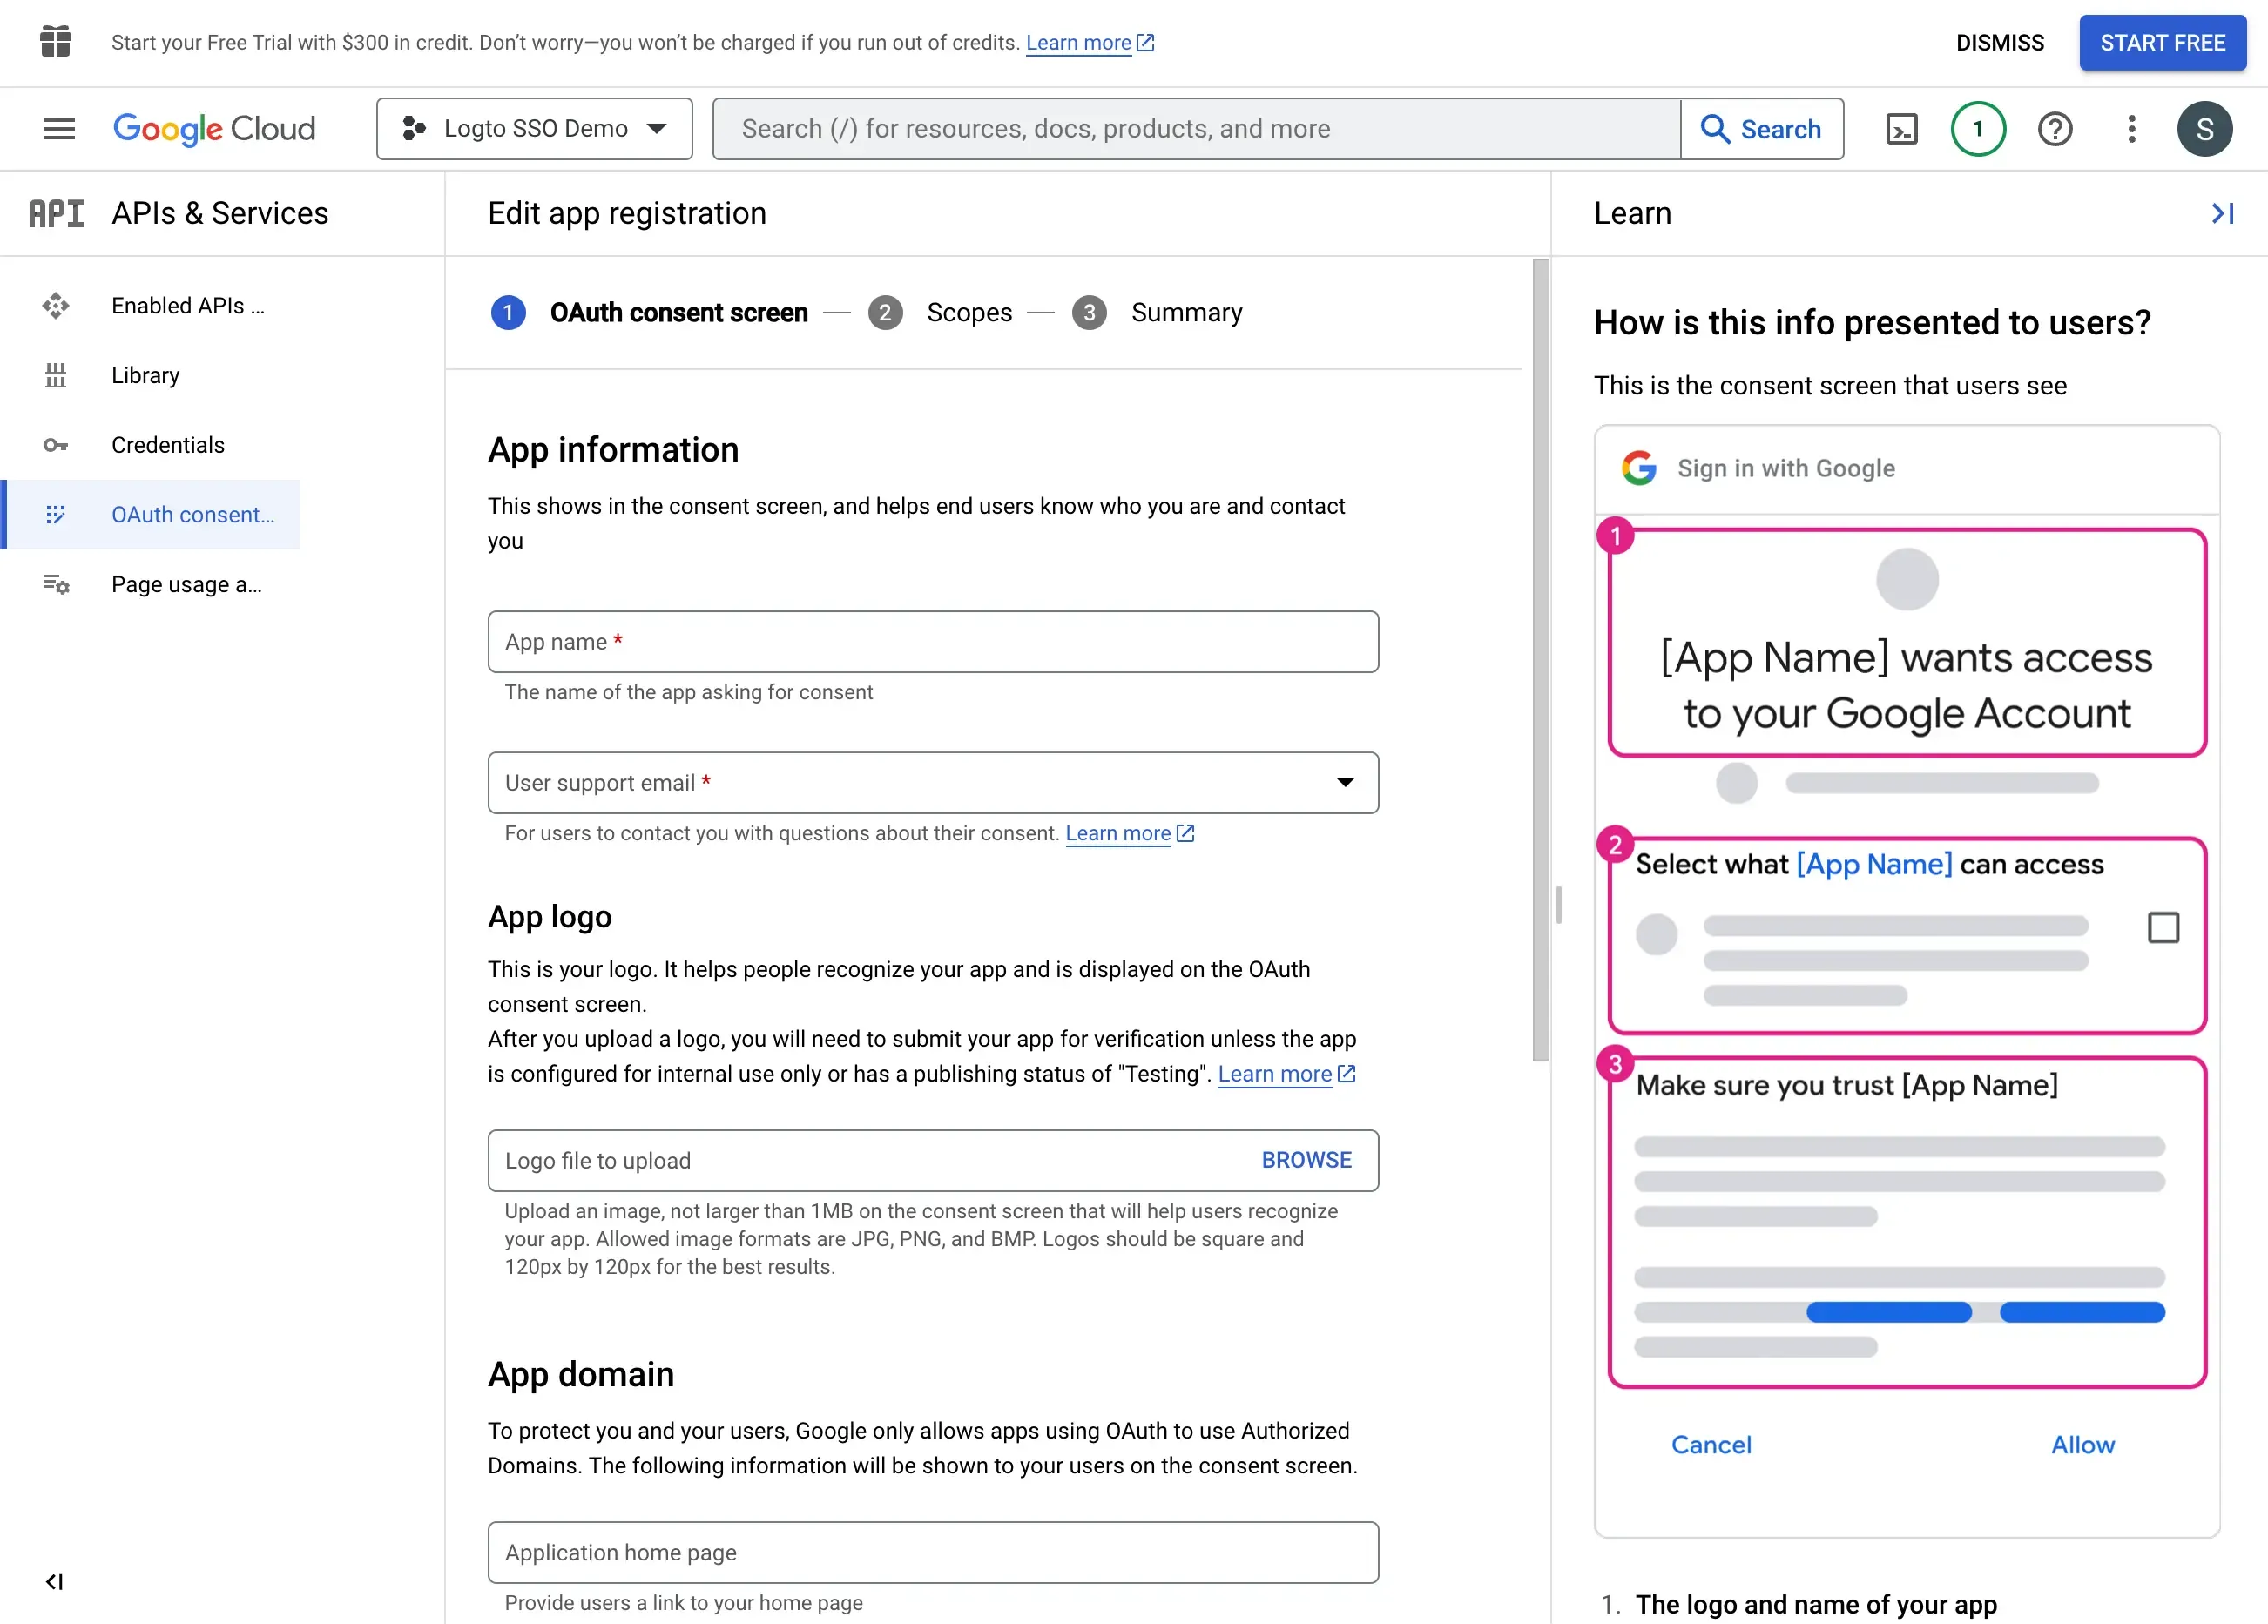Click the Enabled APIs icon in sidebar

tap(57, 306)
